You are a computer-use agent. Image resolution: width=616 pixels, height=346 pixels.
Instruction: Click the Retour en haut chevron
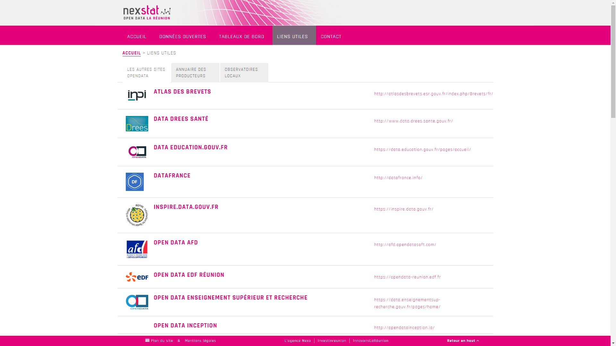coord(478,341)
